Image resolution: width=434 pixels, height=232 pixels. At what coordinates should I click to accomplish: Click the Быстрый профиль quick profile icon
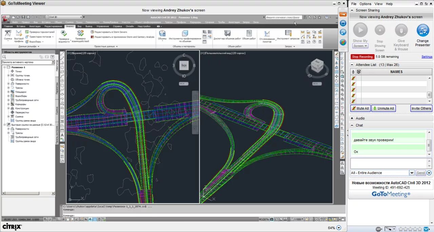click(x=19, y=33)
